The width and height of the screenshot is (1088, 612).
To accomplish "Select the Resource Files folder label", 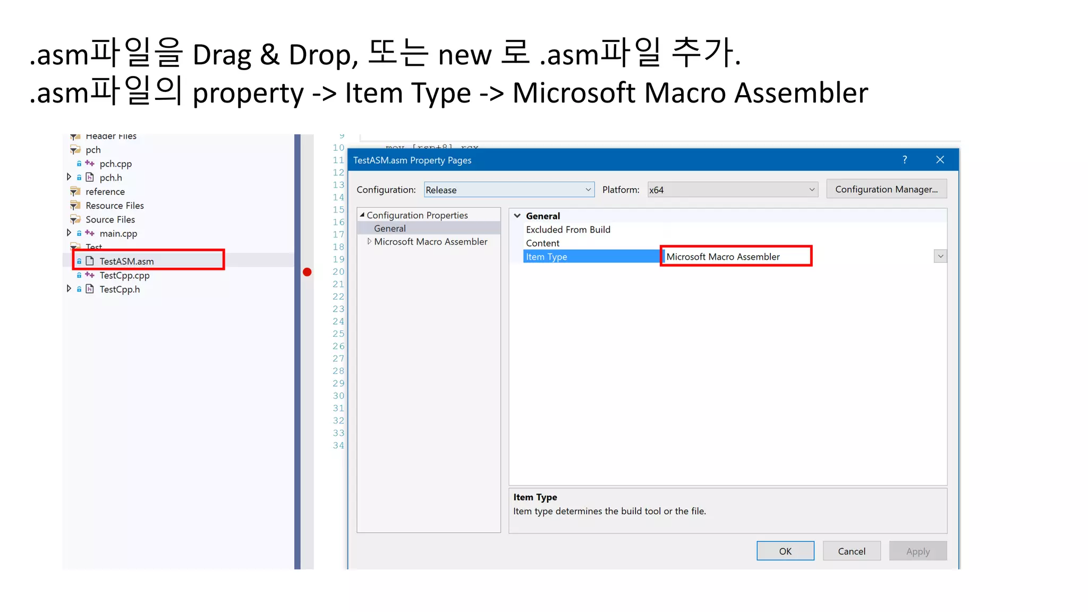I will click(115, 206).
